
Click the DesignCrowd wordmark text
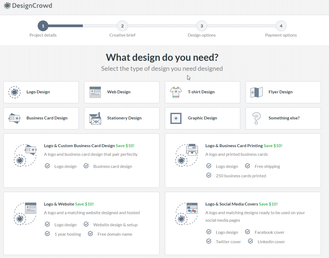coord(32,5)
